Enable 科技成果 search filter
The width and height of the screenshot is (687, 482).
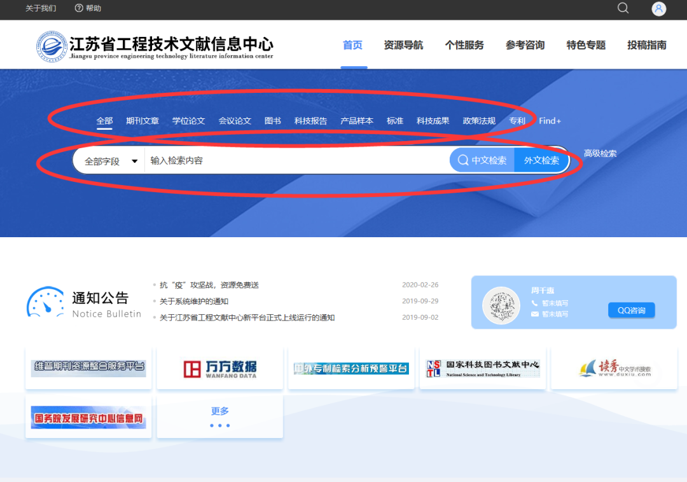pos(432,120)
